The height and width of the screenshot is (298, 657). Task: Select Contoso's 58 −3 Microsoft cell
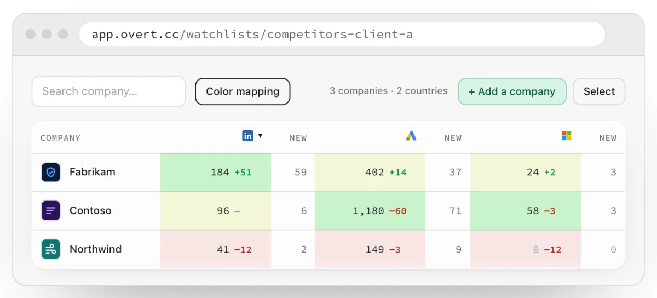[526, 211]
